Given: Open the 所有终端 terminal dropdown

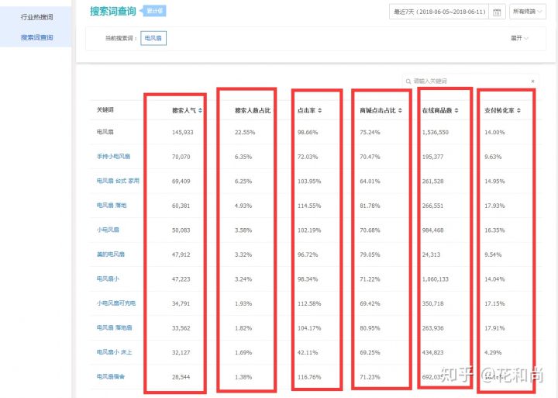Looking at the screenshot, I should pyautogui.click(x=528, y=12).
